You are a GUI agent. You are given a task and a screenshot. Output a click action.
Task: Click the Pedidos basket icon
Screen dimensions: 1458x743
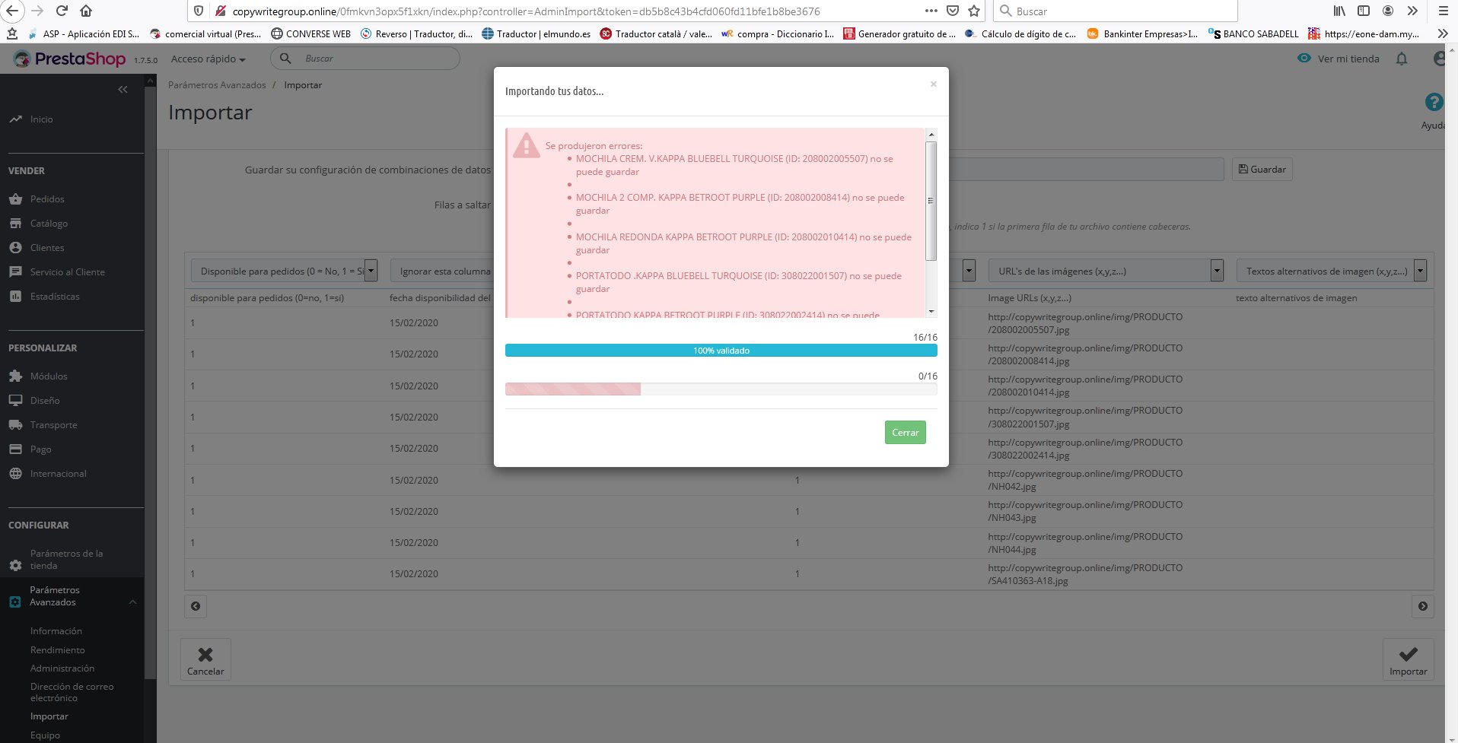click(x=15, y=199)
